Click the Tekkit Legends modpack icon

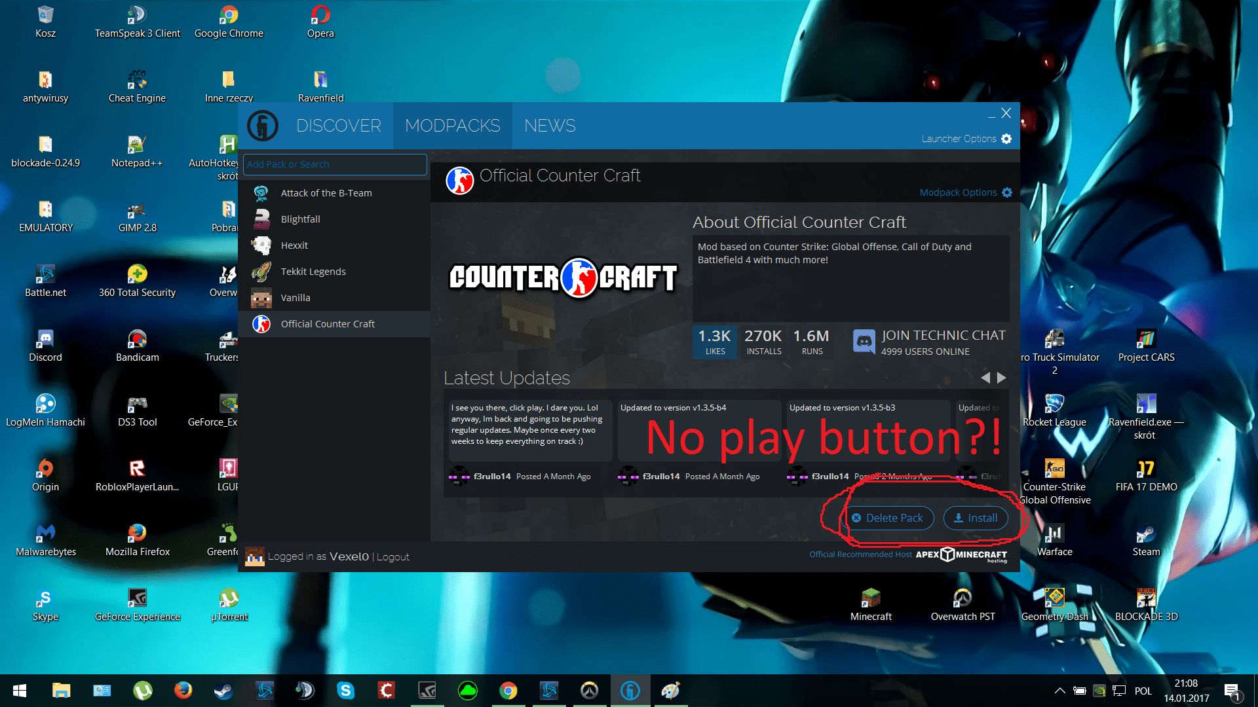pyautogui.click(x=263, y=271)
